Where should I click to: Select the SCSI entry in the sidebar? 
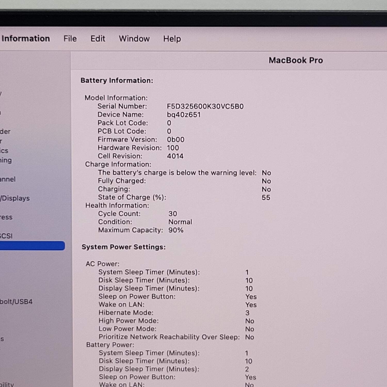point(6,236)
